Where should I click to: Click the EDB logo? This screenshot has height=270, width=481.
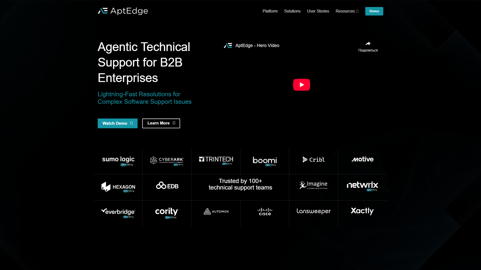point(167,186)
